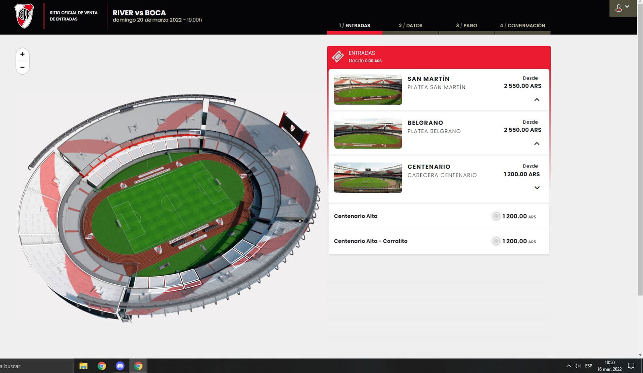Zoom in on the stadium map
The height and width of the screenshot is (373, 643).
(23, 54)
